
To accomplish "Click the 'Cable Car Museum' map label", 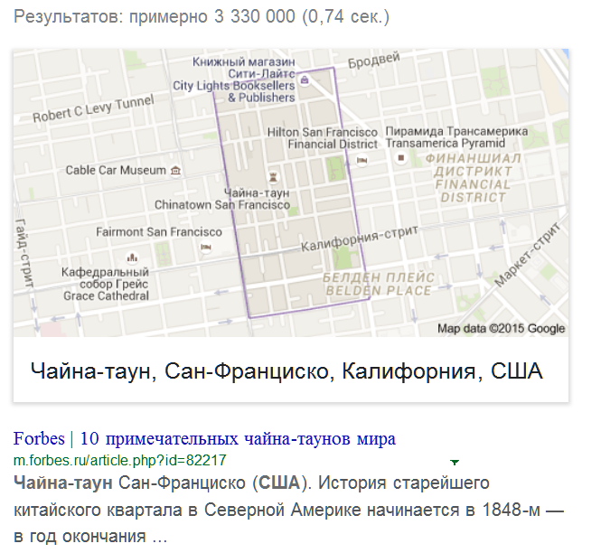I will [x=116, y=170].
